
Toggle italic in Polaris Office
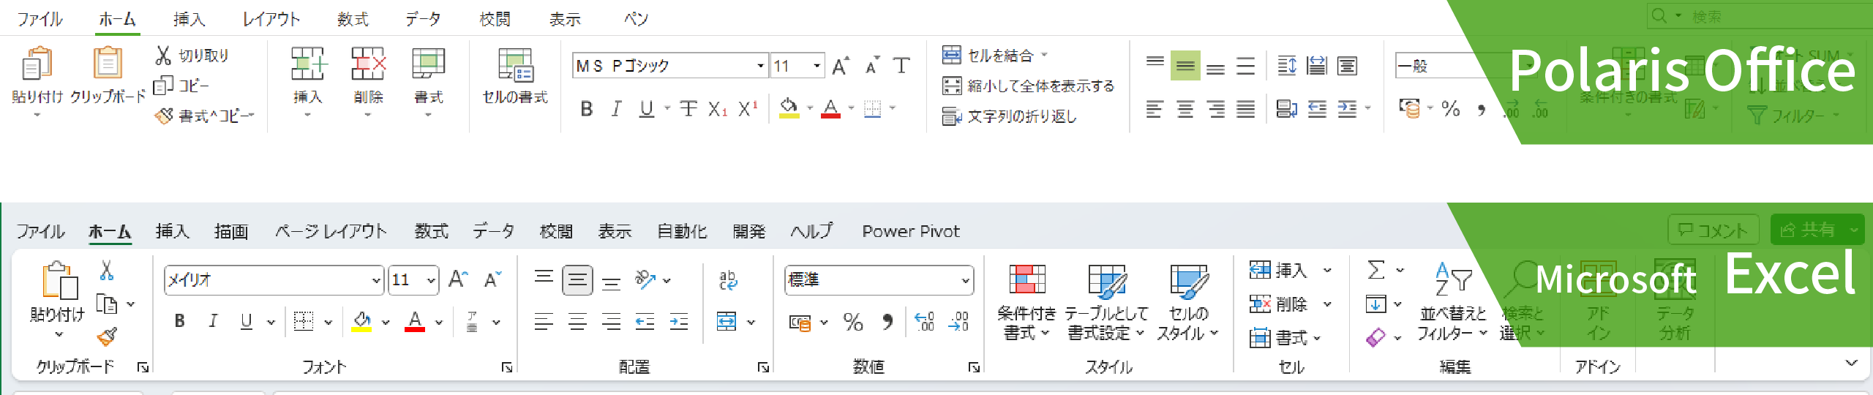(x=616, y=109)
